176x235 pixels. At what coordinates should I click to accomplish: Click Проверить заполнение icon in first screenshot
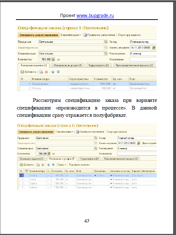tap(85, 35)
